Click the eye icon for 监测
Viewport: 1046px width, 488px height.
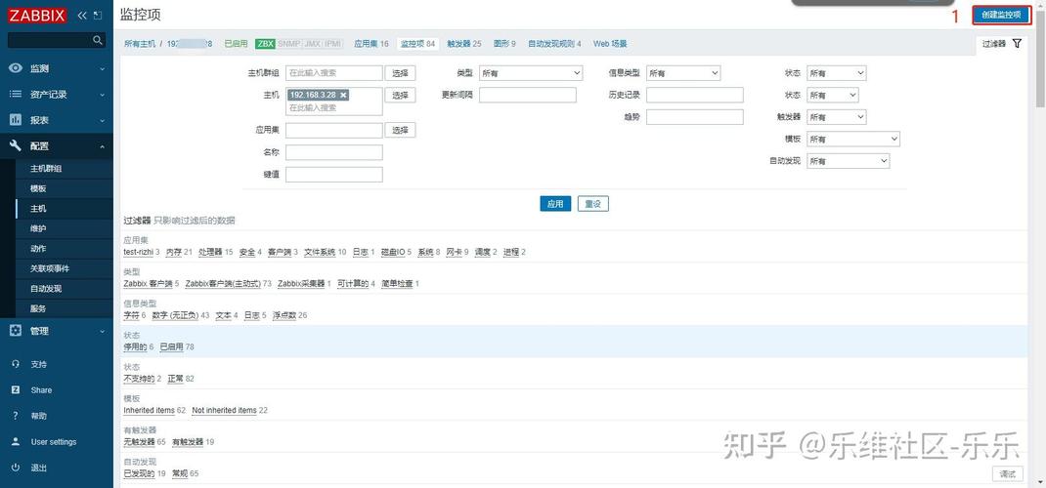click(x=16, y=68)
